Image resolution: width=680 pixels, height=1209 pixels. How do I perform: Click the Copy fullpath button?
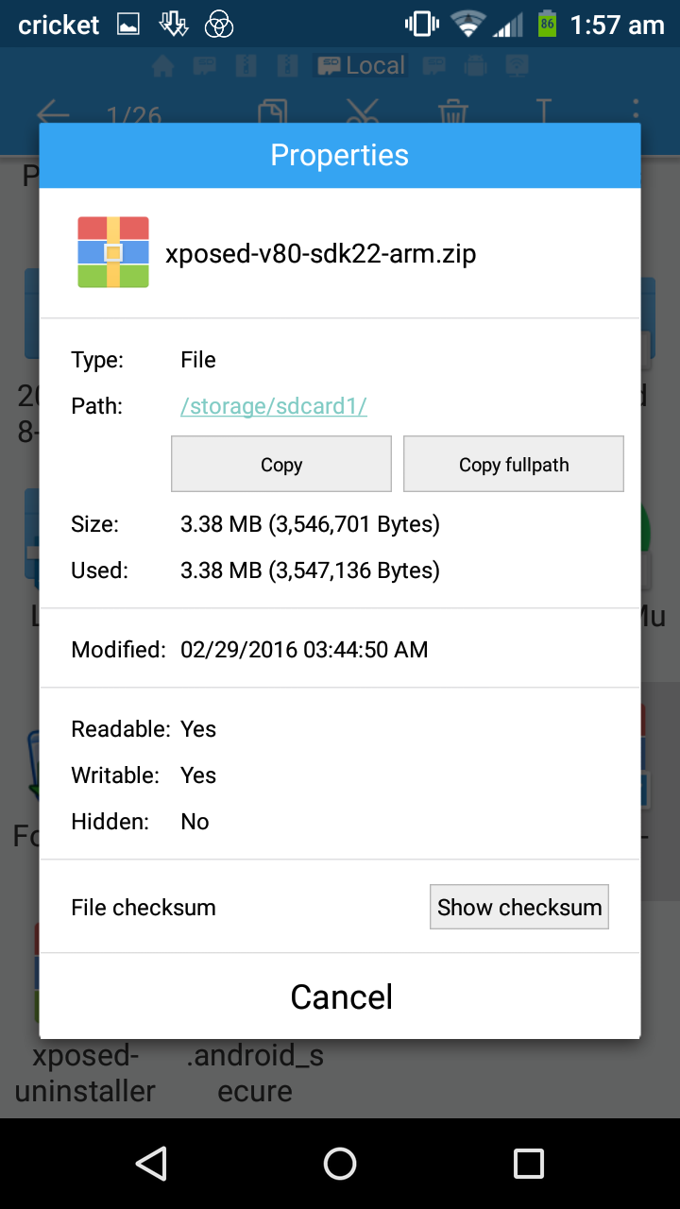514,464
